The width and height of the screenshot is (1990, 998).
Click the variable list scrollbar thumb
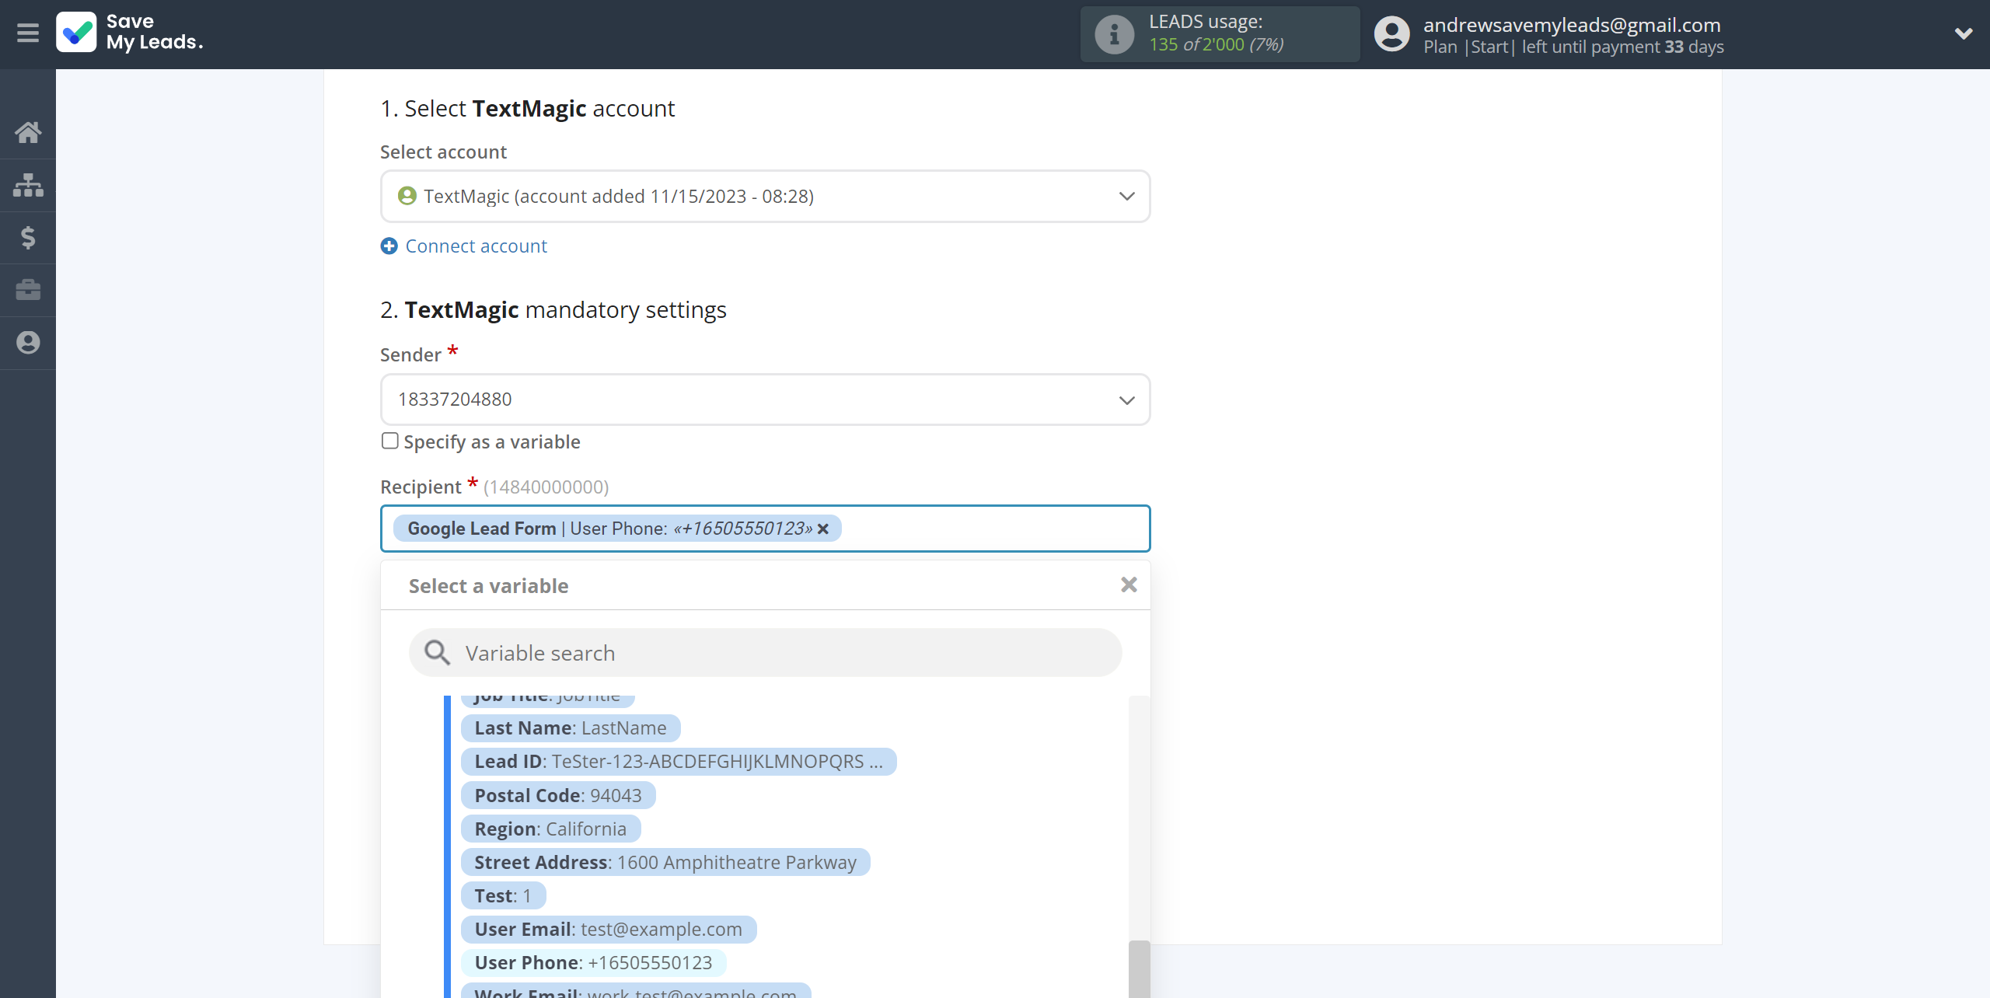pos(1139,969)
